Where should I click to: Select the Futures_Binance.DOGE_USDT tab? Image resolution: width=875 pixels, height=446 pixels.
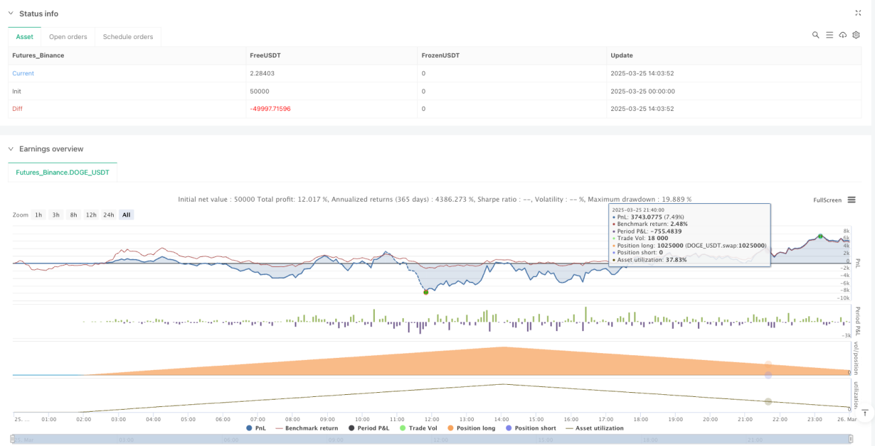tap(63, 173)
